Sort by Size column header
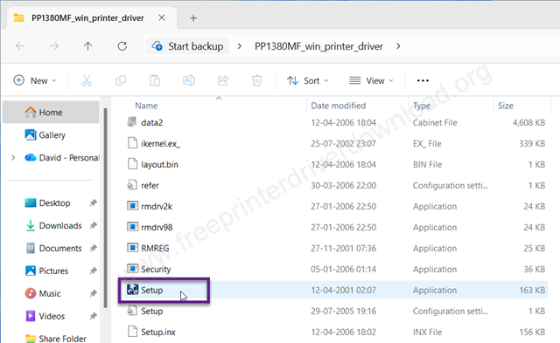Screen dimensions: 560x343 506,106
